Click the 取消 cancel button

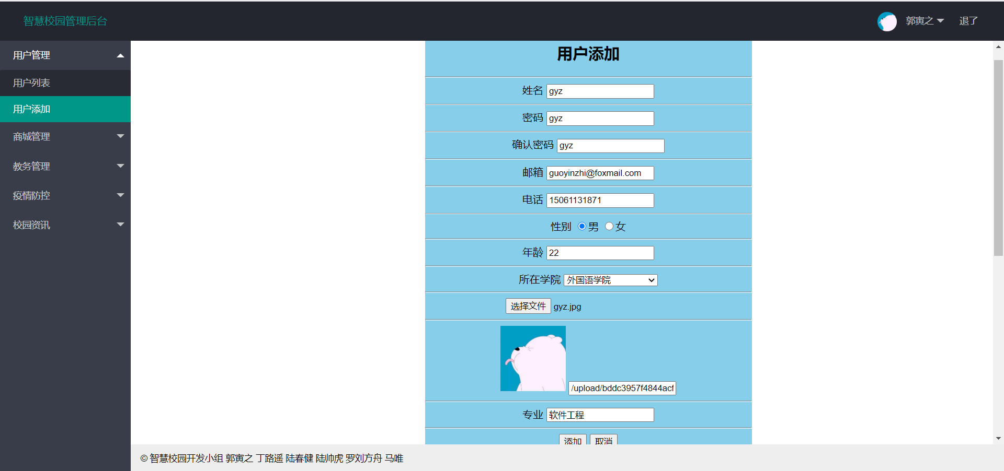pyautogui.click(x=603, y=440)
